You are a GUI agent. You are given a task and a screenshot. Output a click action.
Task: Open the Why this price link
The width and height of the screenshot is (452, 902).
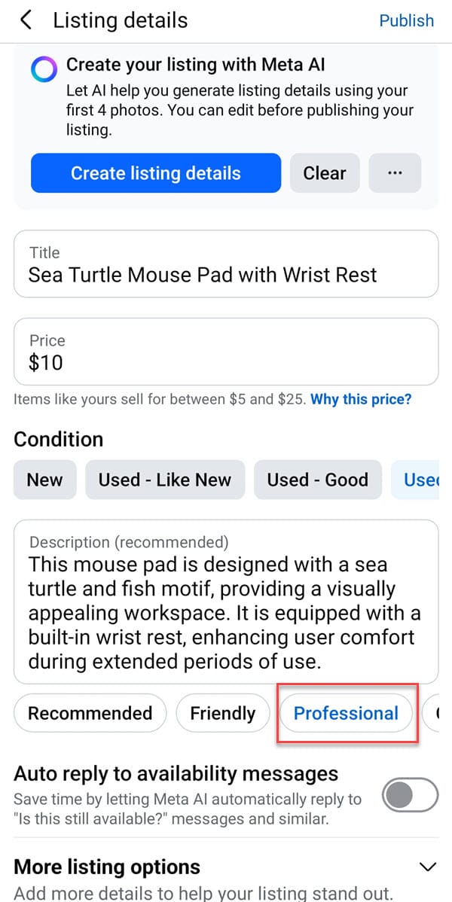click(361, 399)
